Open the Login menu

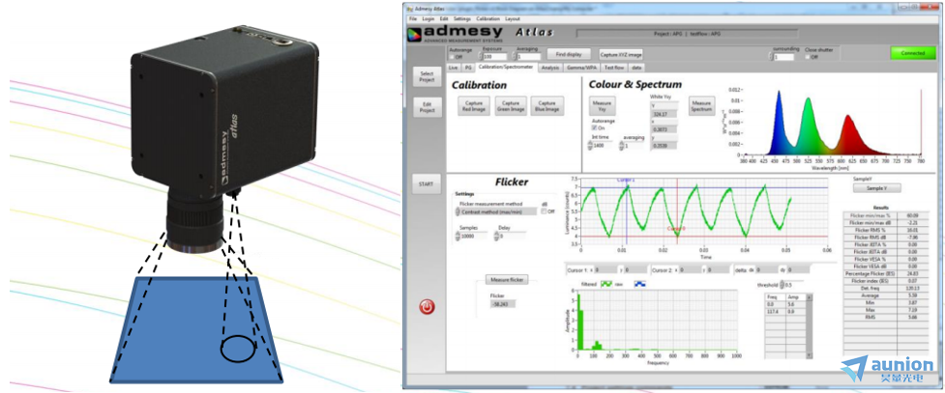[x=428, y=19]
